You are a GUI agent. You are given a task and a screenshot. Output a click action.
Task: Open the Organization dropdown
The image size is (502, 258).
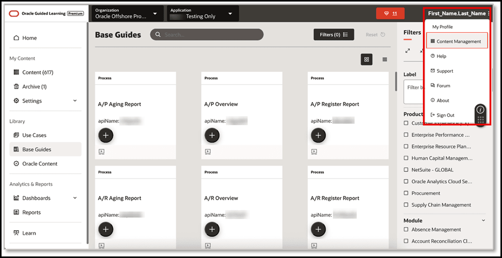pyautogui.click(x=128, y=13)
